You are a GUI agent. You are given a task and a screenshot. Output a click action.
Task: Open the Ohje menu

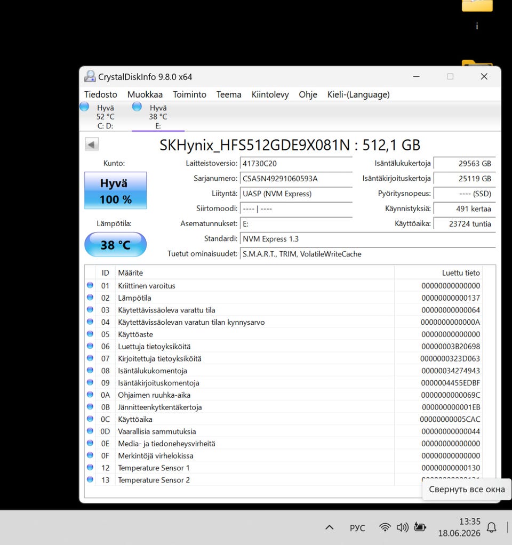click(308, 94)
